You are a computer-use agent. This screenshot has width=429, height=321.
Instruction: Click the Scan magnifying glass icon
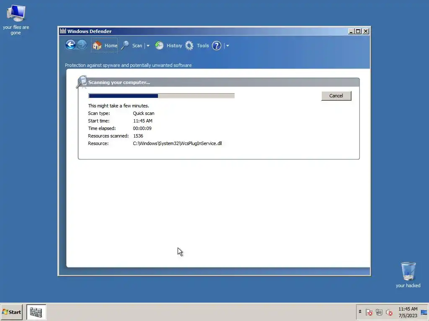click(125, 45)
